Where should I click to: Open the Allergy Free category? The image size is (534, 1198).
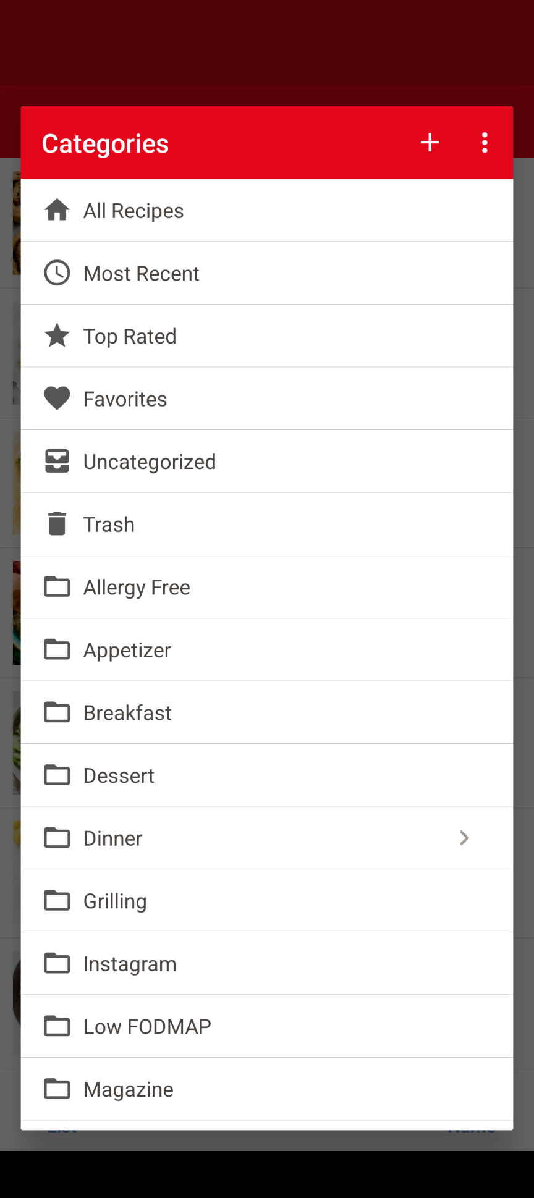click(x=137, y=587)
